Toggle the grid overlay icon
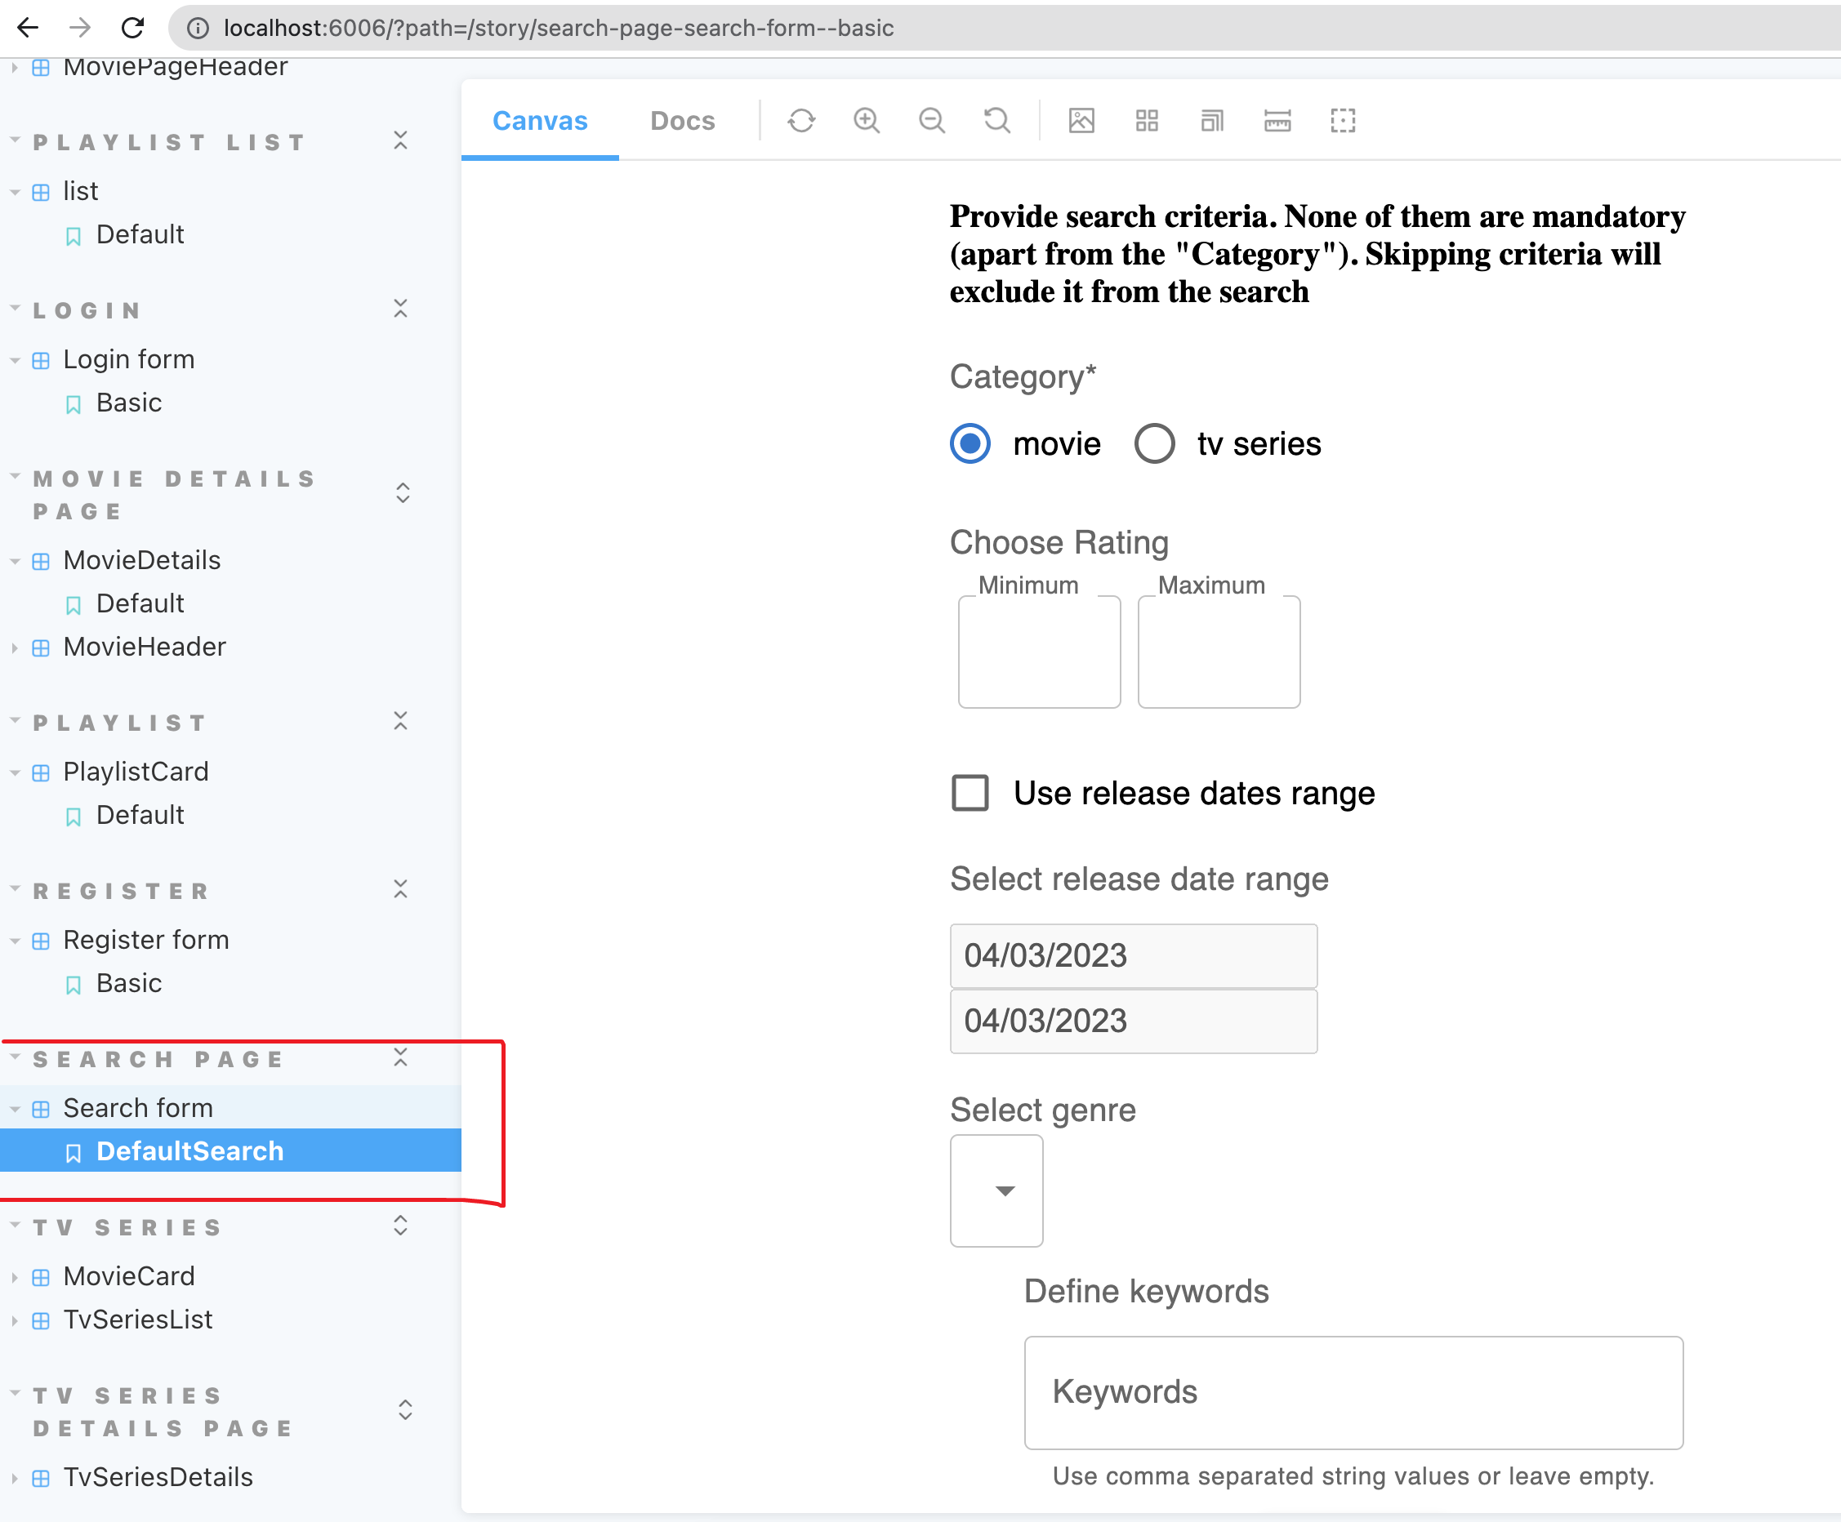Viewport: 1841px width, 1522px height. [1147, 121]
